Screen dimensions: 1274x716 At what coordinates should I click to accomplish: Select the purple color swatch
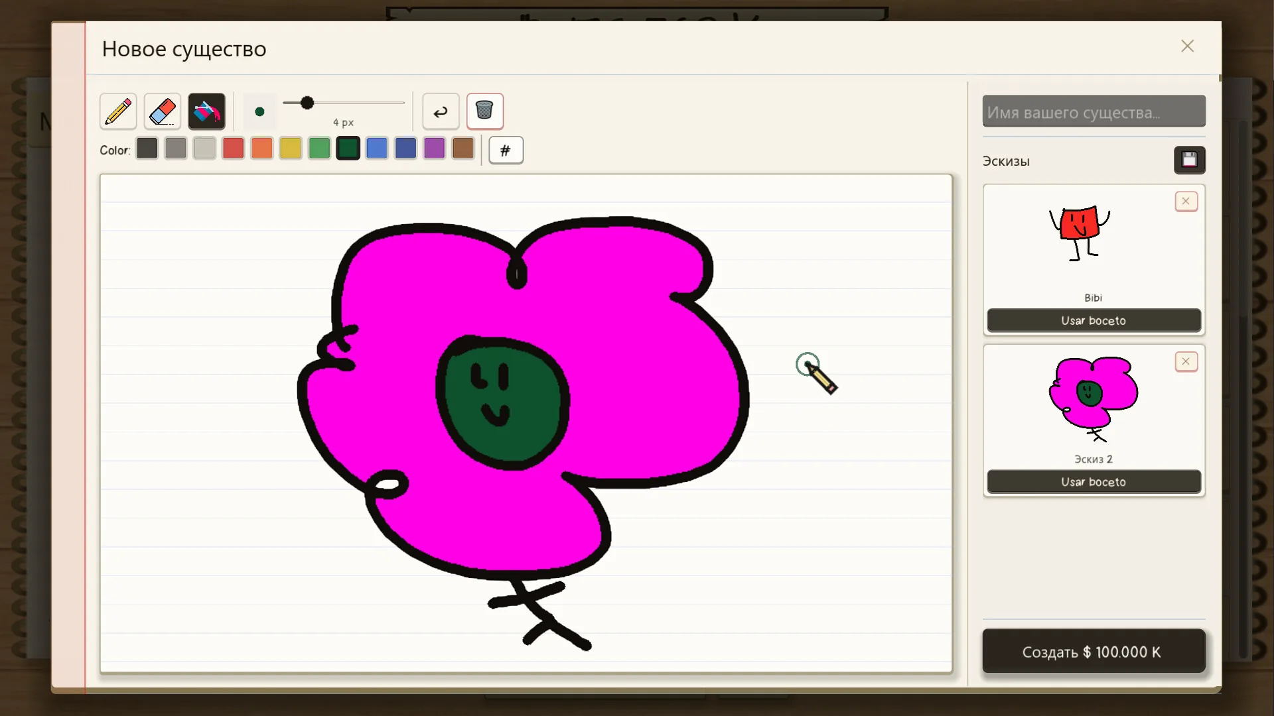[434, 149]
